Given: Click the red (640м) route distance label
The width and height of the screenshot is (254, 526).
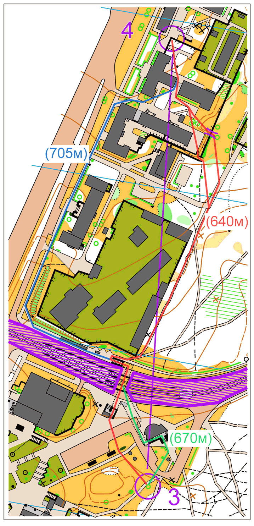Looking at the screenshot, I should click(228, 221).
